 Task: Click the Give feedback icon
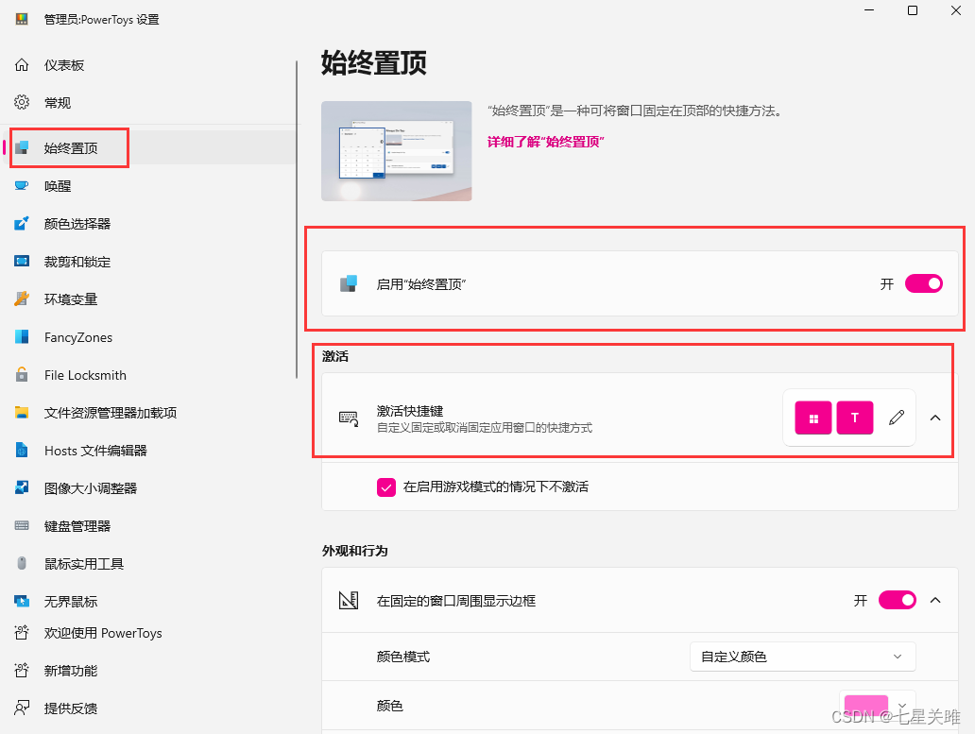click(x=22, y=708)
